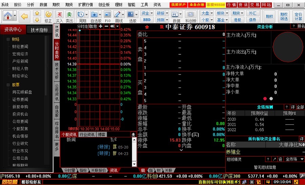Expand the 大盘 dropdown
Image resolution: width=305 pixels, height=185 pixels.
[211, 13]
